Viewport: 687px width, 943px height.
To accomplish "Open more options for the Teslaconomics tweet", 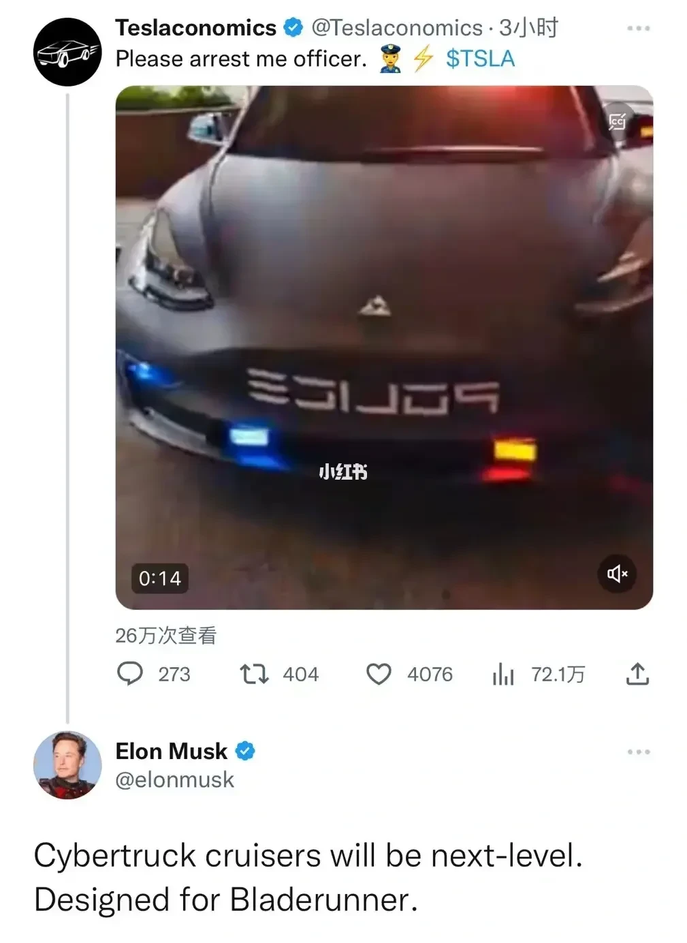I will [x=639, y=28].
